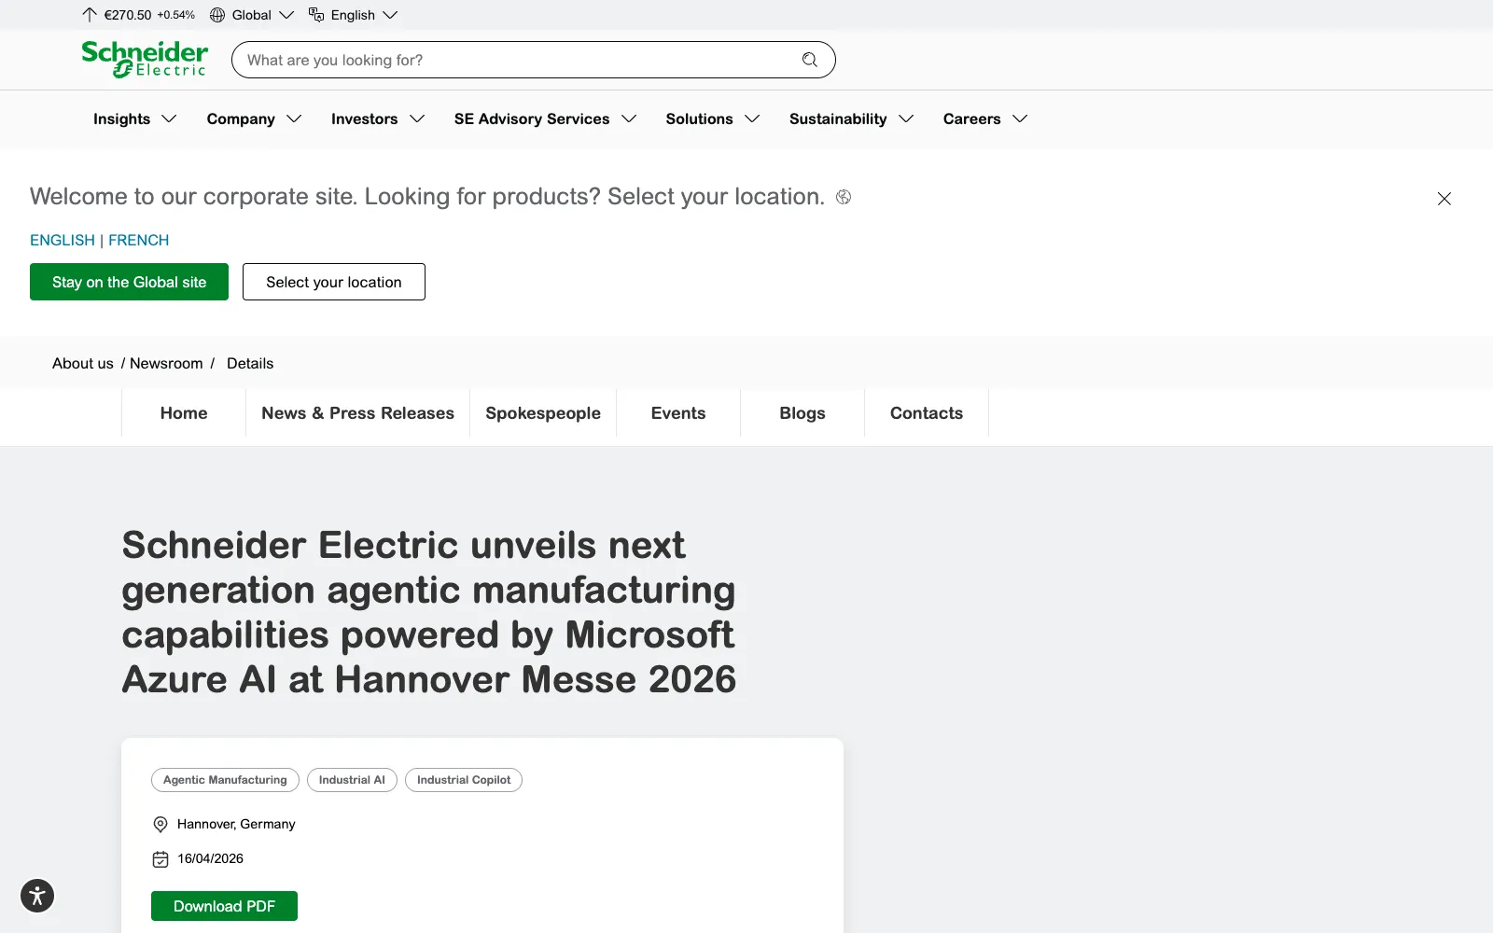Open the News & Press Releases tab
The width and height of the screenshot is (1493, 933).
(358, 413)
